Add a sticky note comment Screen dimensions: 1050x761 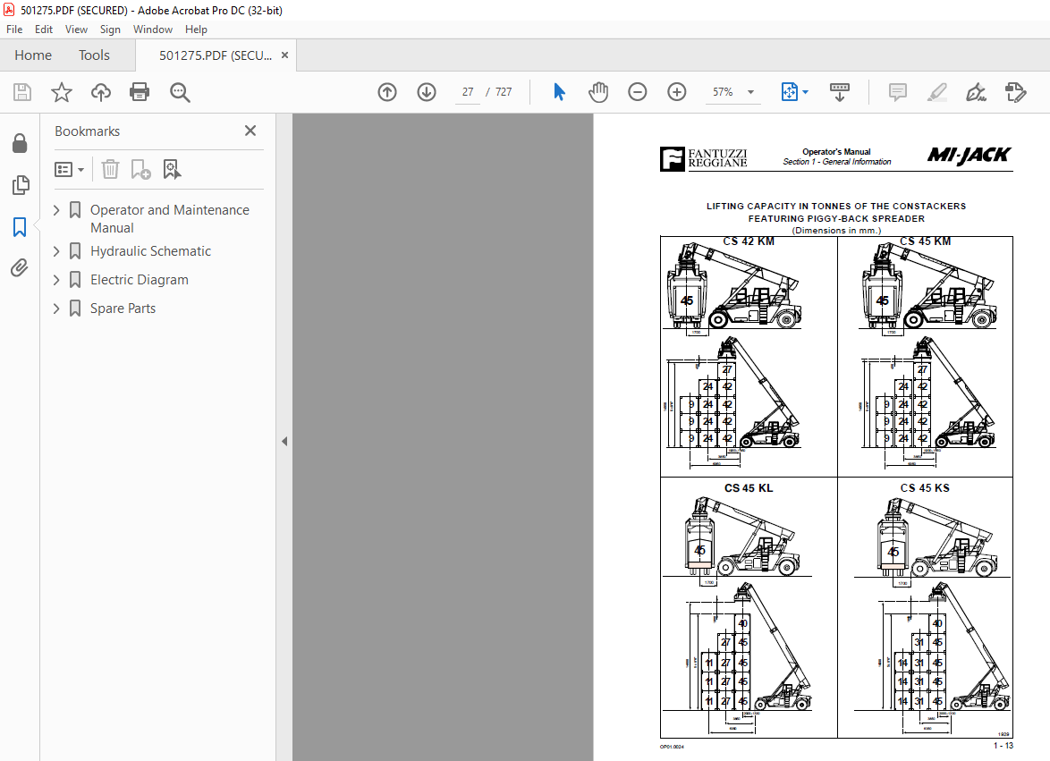tap(897, 92)
